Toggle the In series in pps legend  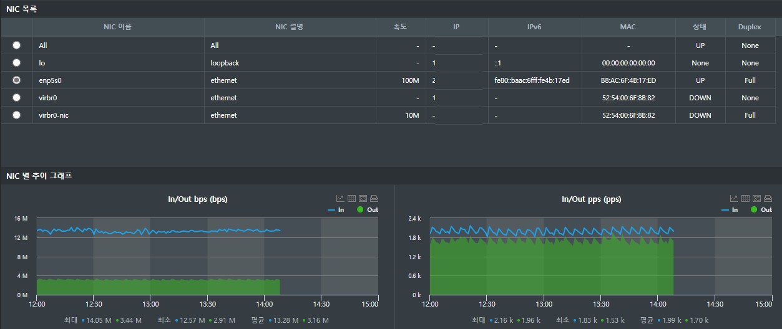click(x=730, y=210)
